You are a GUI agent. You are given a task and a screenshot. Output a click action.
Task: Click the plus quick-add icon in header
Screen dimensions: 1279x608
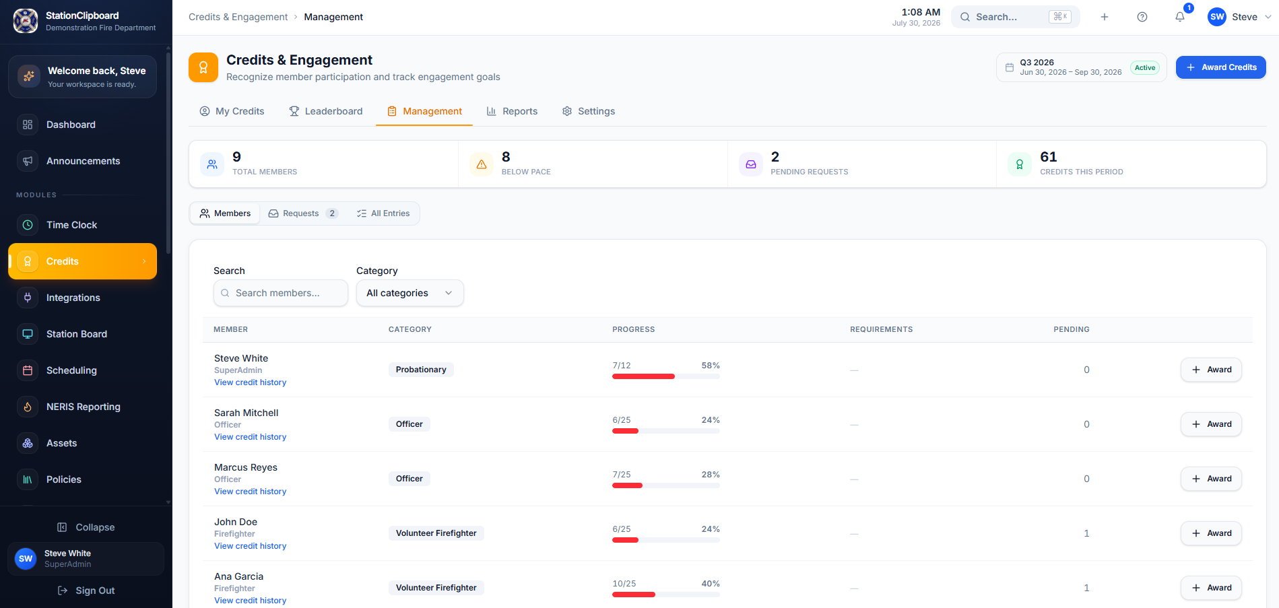pos(1105,17)
